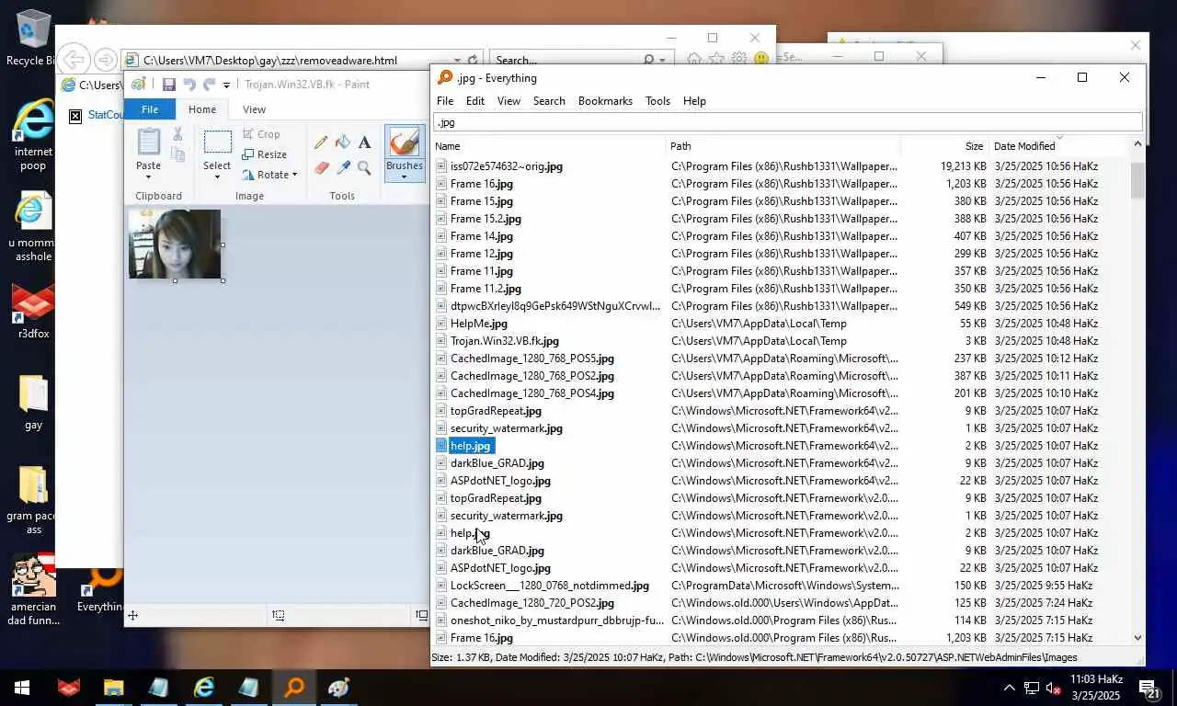Click the Save icon in Paint's quick access toolbar
Viewport: 1177px width, 706px height.
pyautogui.click(x=168, y=85)
